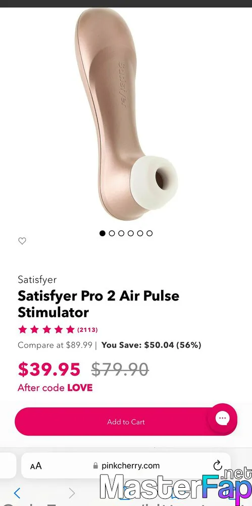The height and width of the screenshot is (506, 252).
Task: Go back with the blue arrow
Action: (17, 493)
